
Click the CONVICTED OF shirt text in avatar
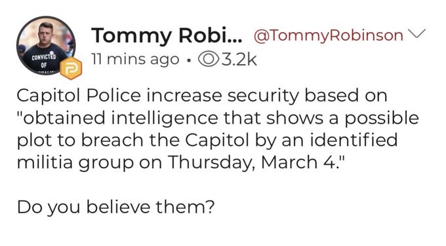pyautogui.click(x=43, y=61)
